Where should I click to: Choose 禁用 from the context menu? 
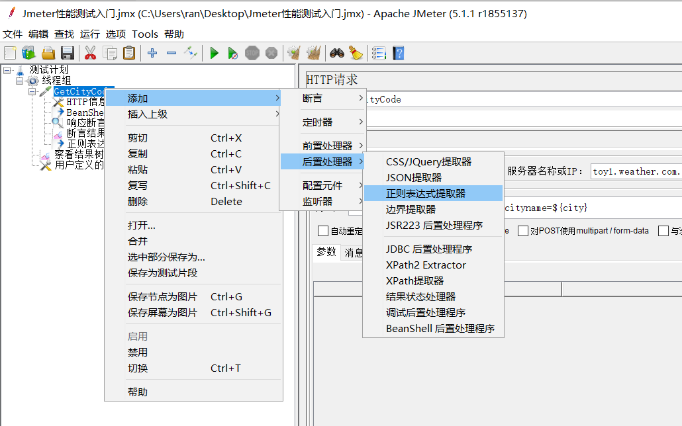[x=193, y=352]
